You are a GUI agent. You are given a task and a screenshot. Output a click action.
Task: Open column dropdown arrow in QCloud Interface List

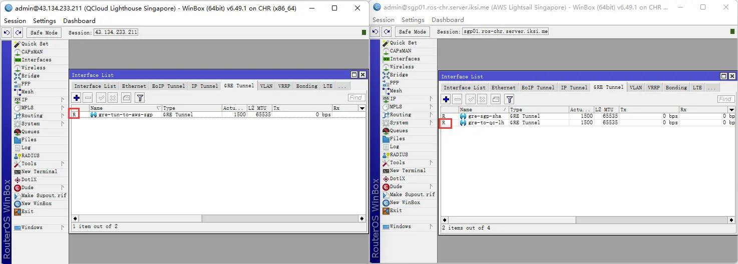[362, 108]
